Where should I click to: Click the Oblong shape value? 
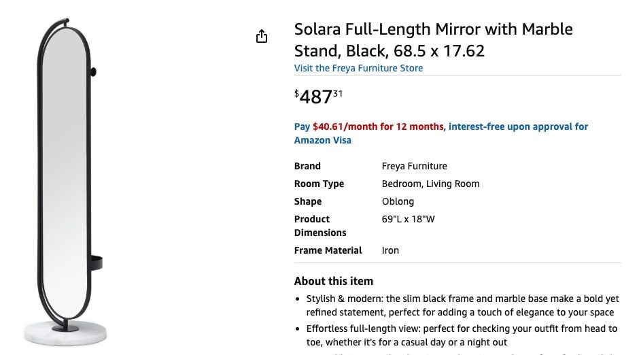(x=398, y=201)
